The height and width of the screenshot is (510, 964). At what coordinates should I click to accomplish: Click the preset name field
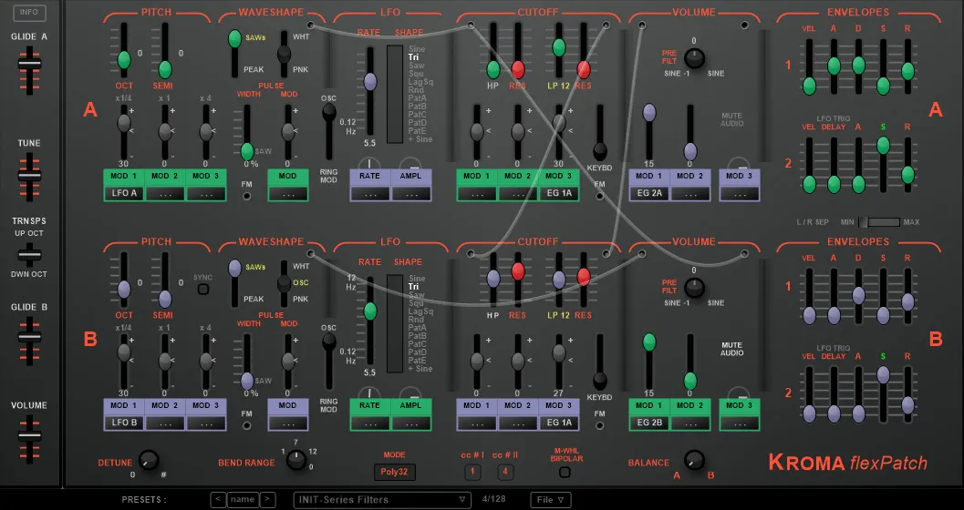click(x=243, y=500)
